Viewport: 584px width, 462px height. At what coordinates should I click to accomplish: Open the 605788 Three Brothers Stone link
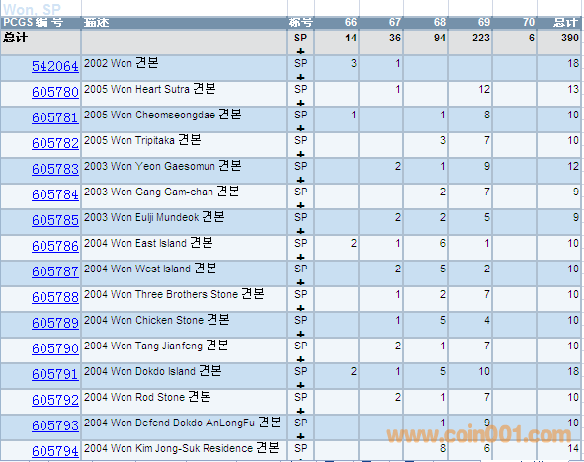click(55, 297)
